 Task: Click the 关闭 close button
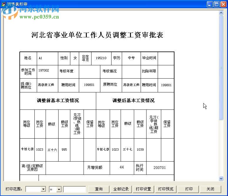coord(210,189)
